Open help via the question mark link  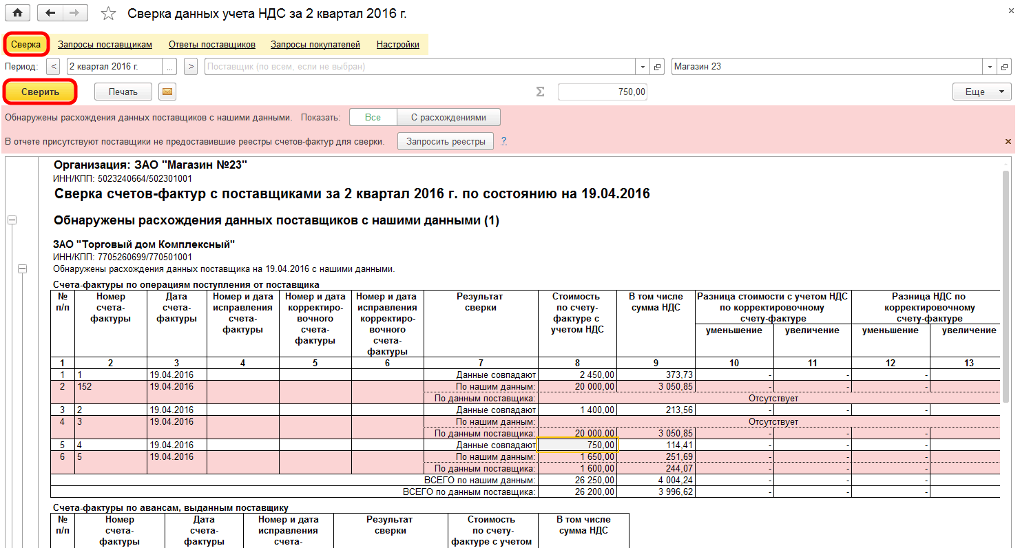click(504, 141)
